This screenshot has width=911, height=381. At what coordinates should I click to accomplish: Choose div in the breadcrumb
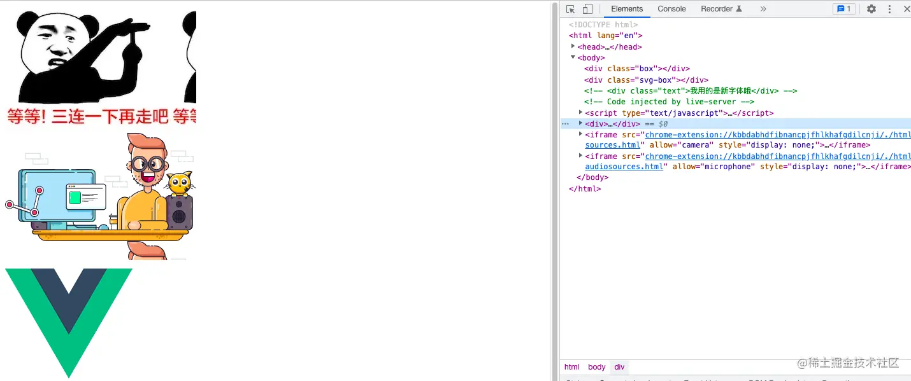[619, 367]
